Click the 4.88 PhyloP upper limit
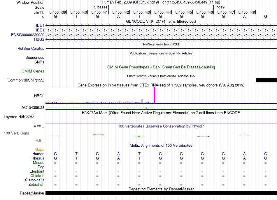 (37, 126)
